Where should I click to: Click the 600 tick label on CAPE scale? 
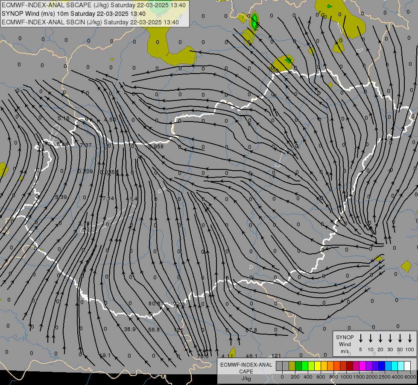[321, 377]
